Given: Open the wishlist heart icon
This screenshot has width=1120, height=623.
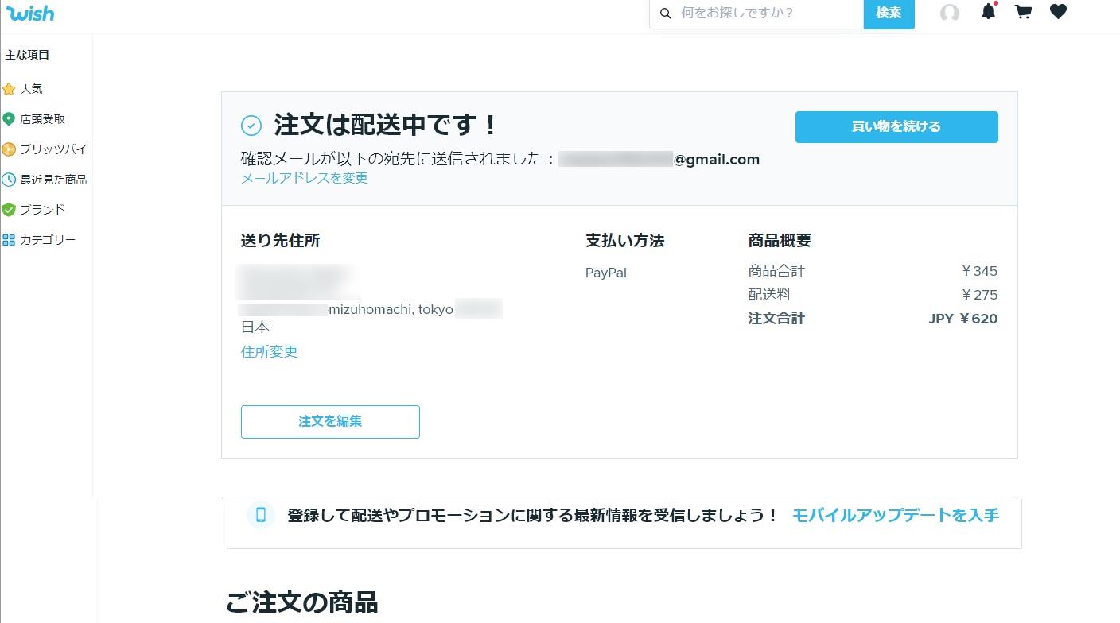Looking at the screenshot, I should pyautogui.click(x=1058, y=12).
